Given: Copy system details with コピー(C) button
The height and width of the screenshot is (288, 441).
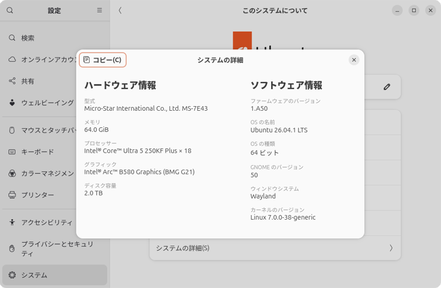Looking at the screenshot, I should pyautogui.click(x=103, y=60).
